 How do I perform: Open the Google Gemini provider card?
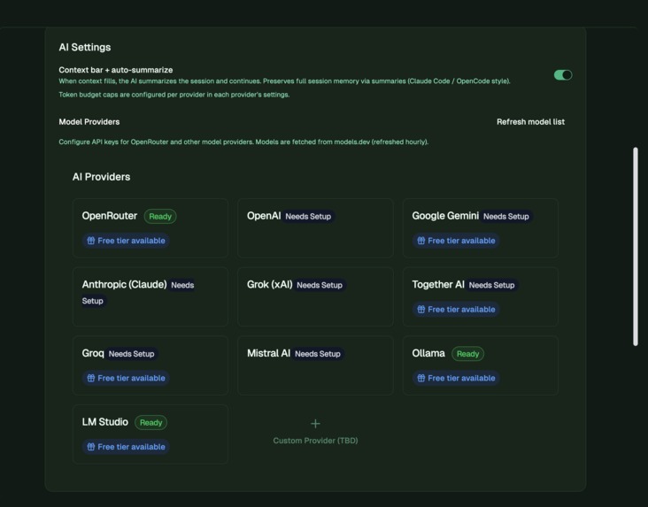click(480, 228)
